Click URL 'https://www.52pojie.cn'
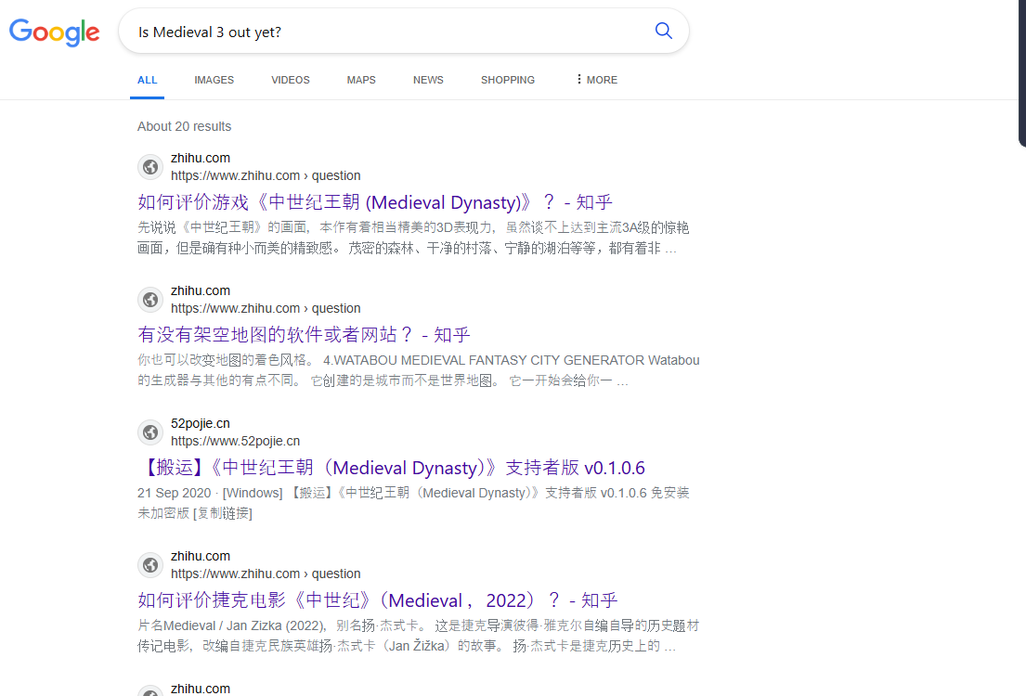This screenshot has width=1026, height=696. click(236, 441)
